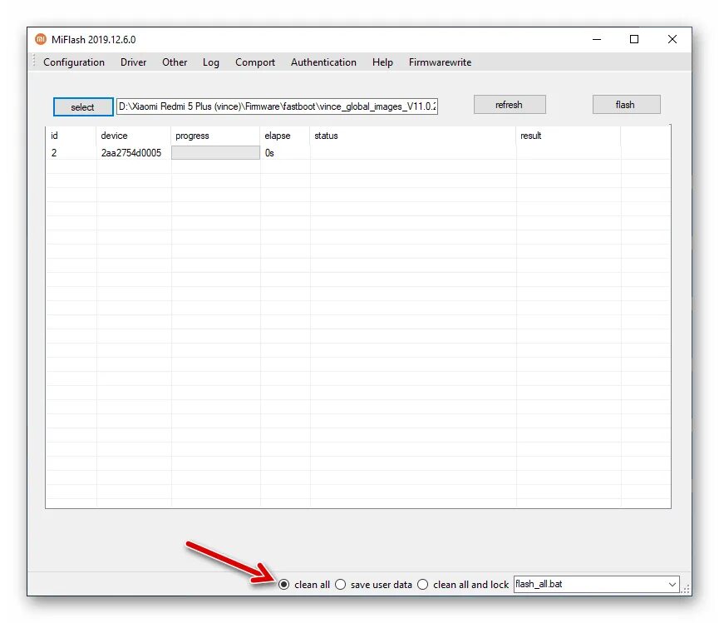Open the Driver menu
This screenshot has width=719, height=623.
134,62
